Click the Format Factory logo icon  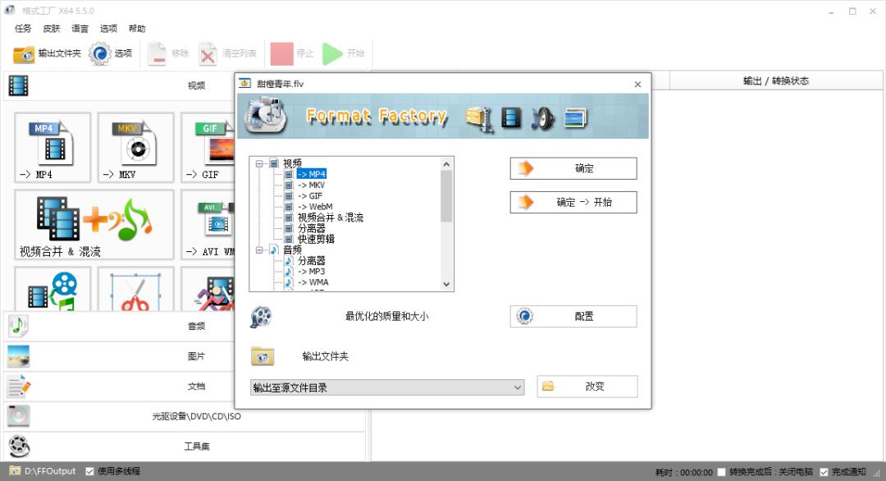pyautogui.click(x=266, y=116)
